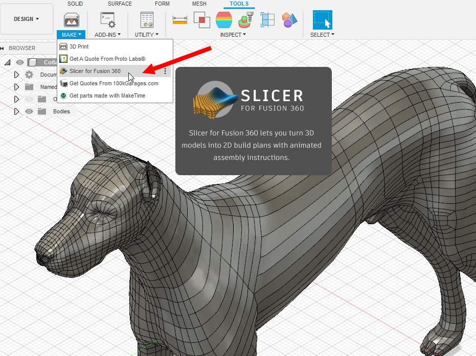Open the INSPECT dropdown
The width and height of the screenshot is (476, 356).
tap(233, 35)
